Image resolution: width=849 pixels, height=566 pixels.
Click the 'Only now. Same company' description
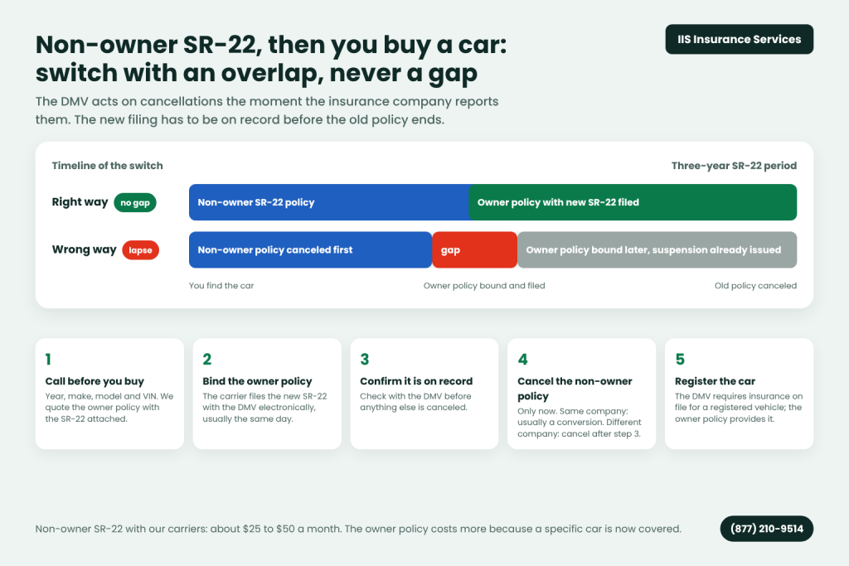(x=580, y=422)
